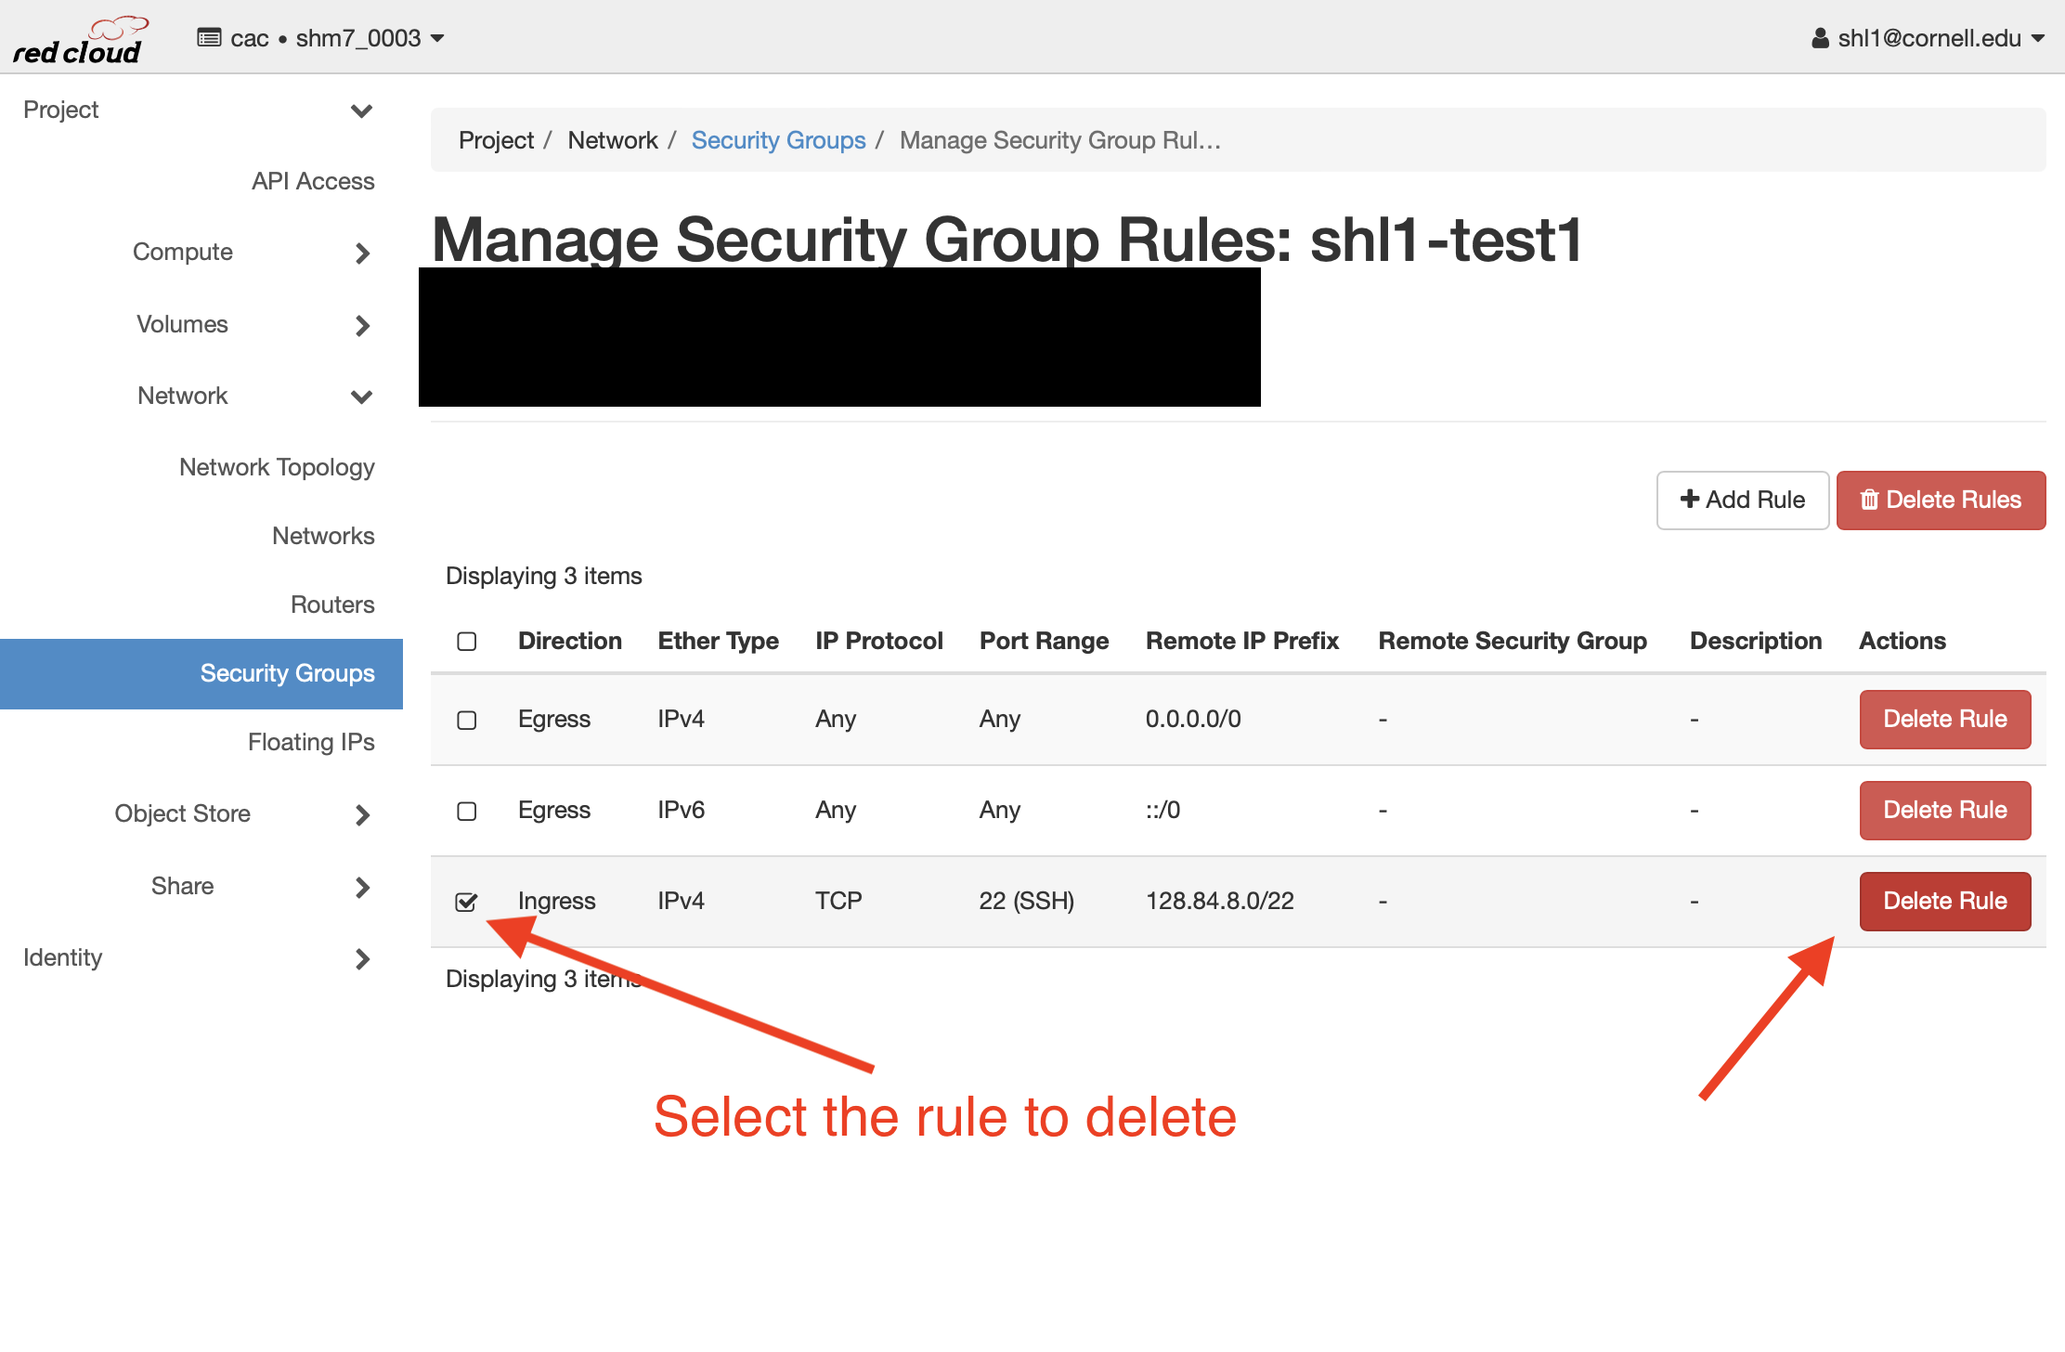Click the 22 (SSH) port cell
The height and width of the screenshot is (1352, 2065).
1027,901
